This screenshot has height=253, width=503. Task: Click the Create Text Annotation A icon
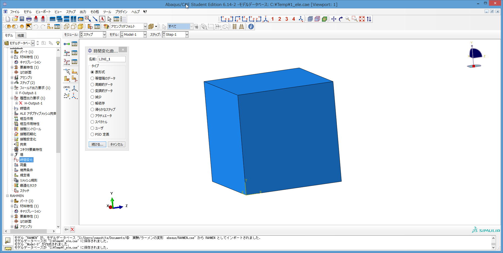point(102,19)
